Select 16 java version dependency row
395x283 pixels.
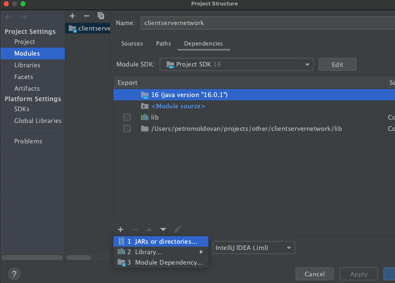tap(254, 95)
